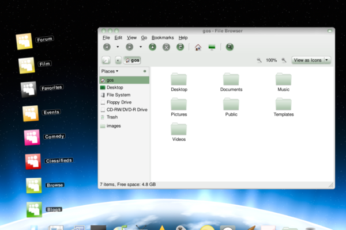346x230 pixels.
Task: Open the View as Icons dropdown
Action: click(311, 60)
